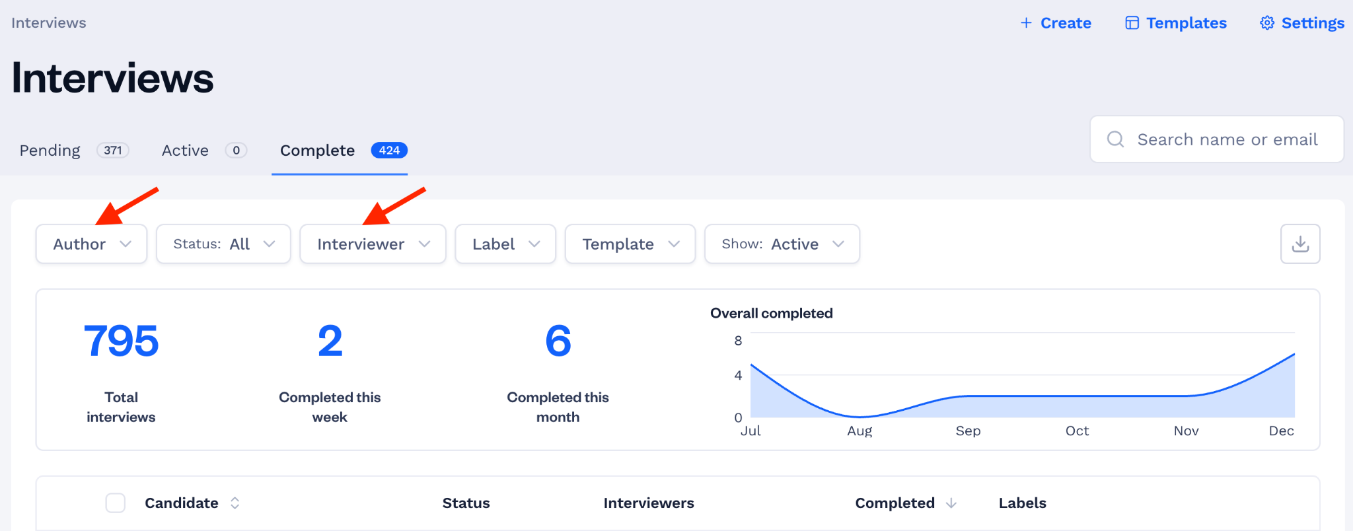
Task: Click the Settings gear icon
Action: [x=1267, y=23]
